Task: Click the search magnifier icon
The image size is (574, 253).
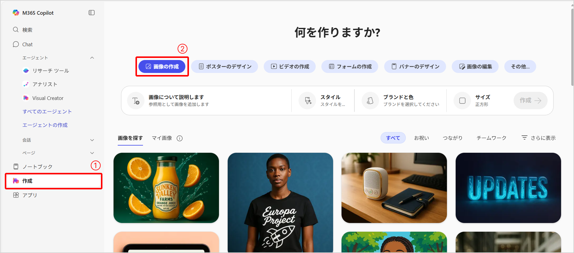Action: point(16,30)
